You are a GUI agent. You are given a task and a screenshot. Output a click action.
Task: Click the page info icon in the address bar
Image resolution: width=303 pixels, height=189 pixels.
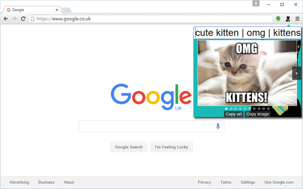click(x=33, y=19)
